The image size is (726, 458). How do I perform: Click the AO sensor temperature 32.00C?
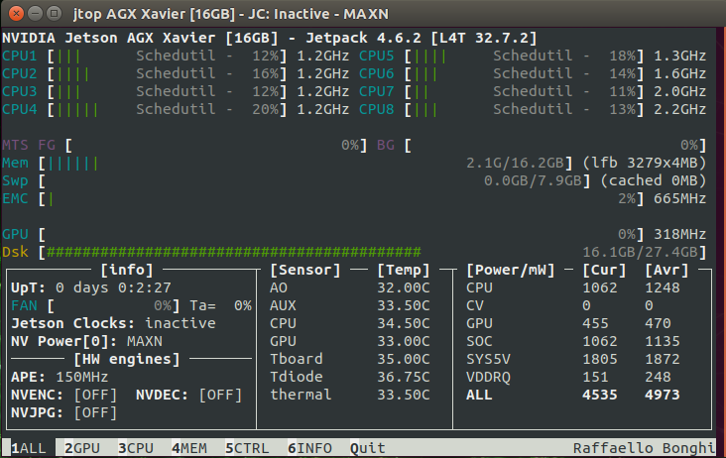404,287
